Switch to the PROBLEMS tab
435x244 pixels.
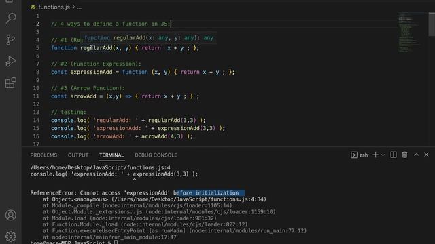pyautogui.click(x=43, y=155)
